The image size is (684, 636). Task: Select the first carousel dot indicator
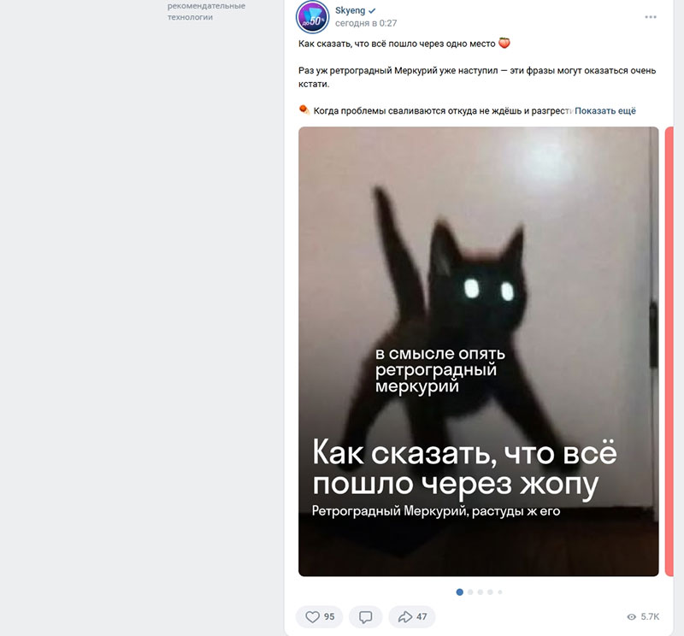(459, 592)
